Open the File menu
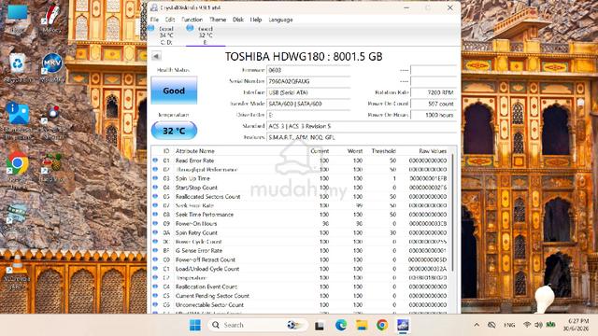The width and height of the screenshot is (598, 336). 154,20
